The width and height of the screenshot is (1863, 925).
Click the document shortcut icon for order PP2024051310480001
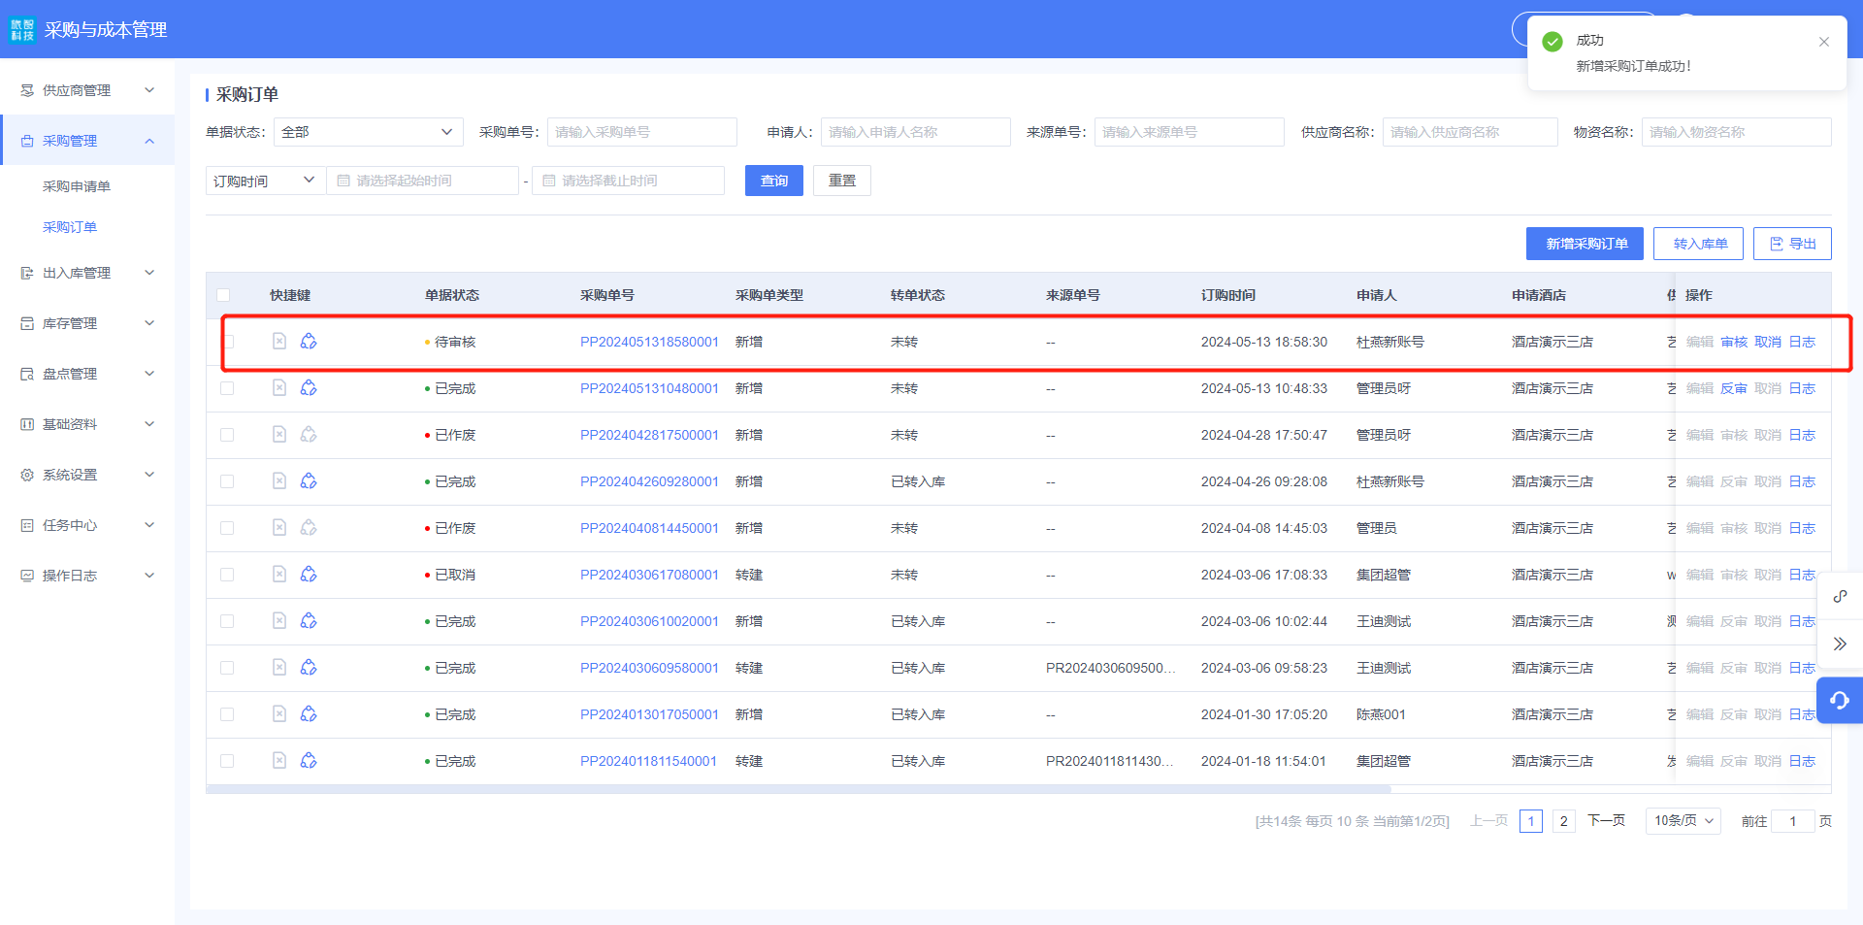click(x=279, y=387)
